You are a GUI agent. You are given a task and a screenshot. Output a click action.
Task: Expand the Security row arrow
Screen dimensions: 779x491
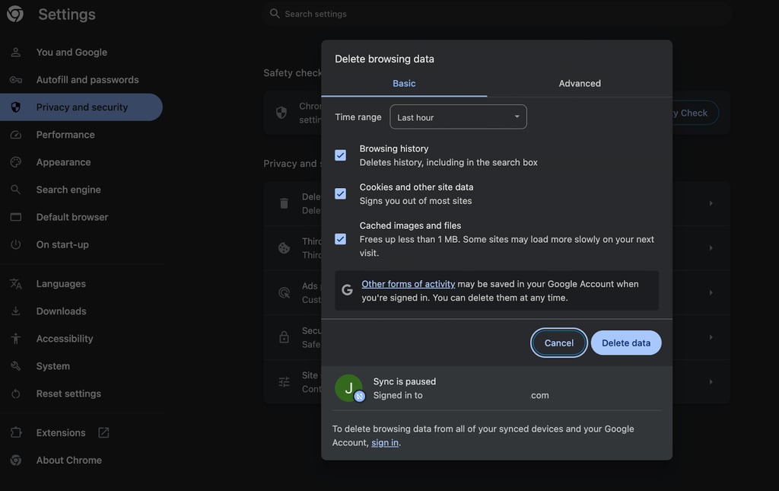tap(711, 337)
